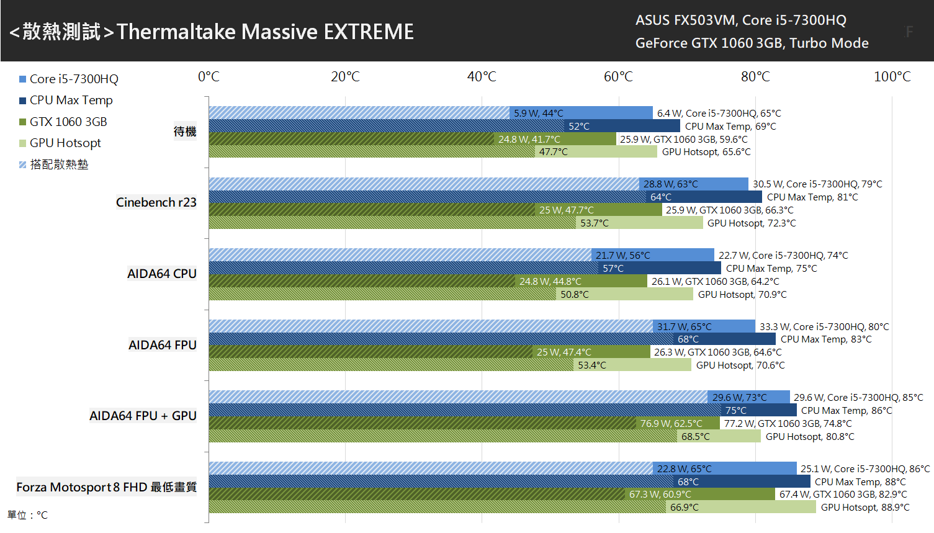Click the 'CPU Max Temp, 69°C' label
Image resolution: width=934 pixels, height=533 pixels.
tap(730, 126)
